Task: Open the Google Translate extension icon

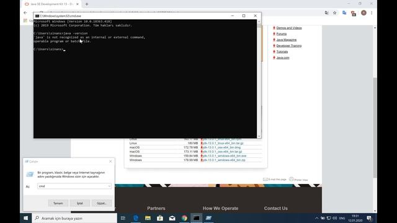Action: 344,13
